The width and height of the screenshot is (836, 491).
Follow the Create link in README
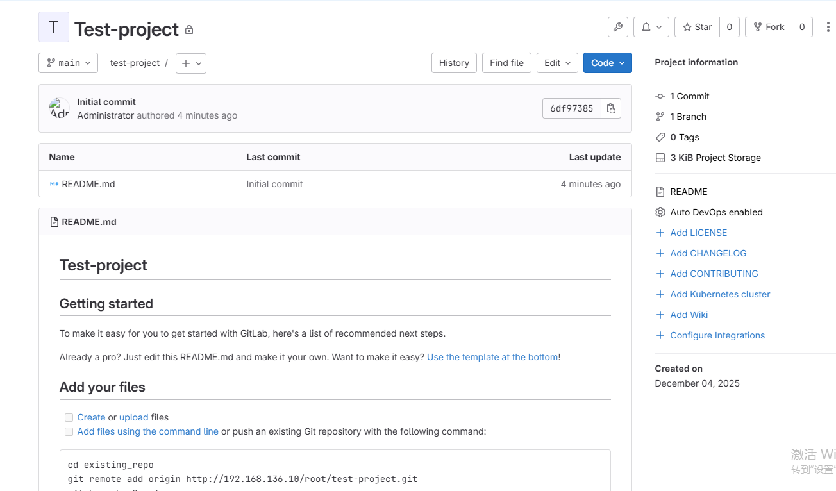(91, 417)
